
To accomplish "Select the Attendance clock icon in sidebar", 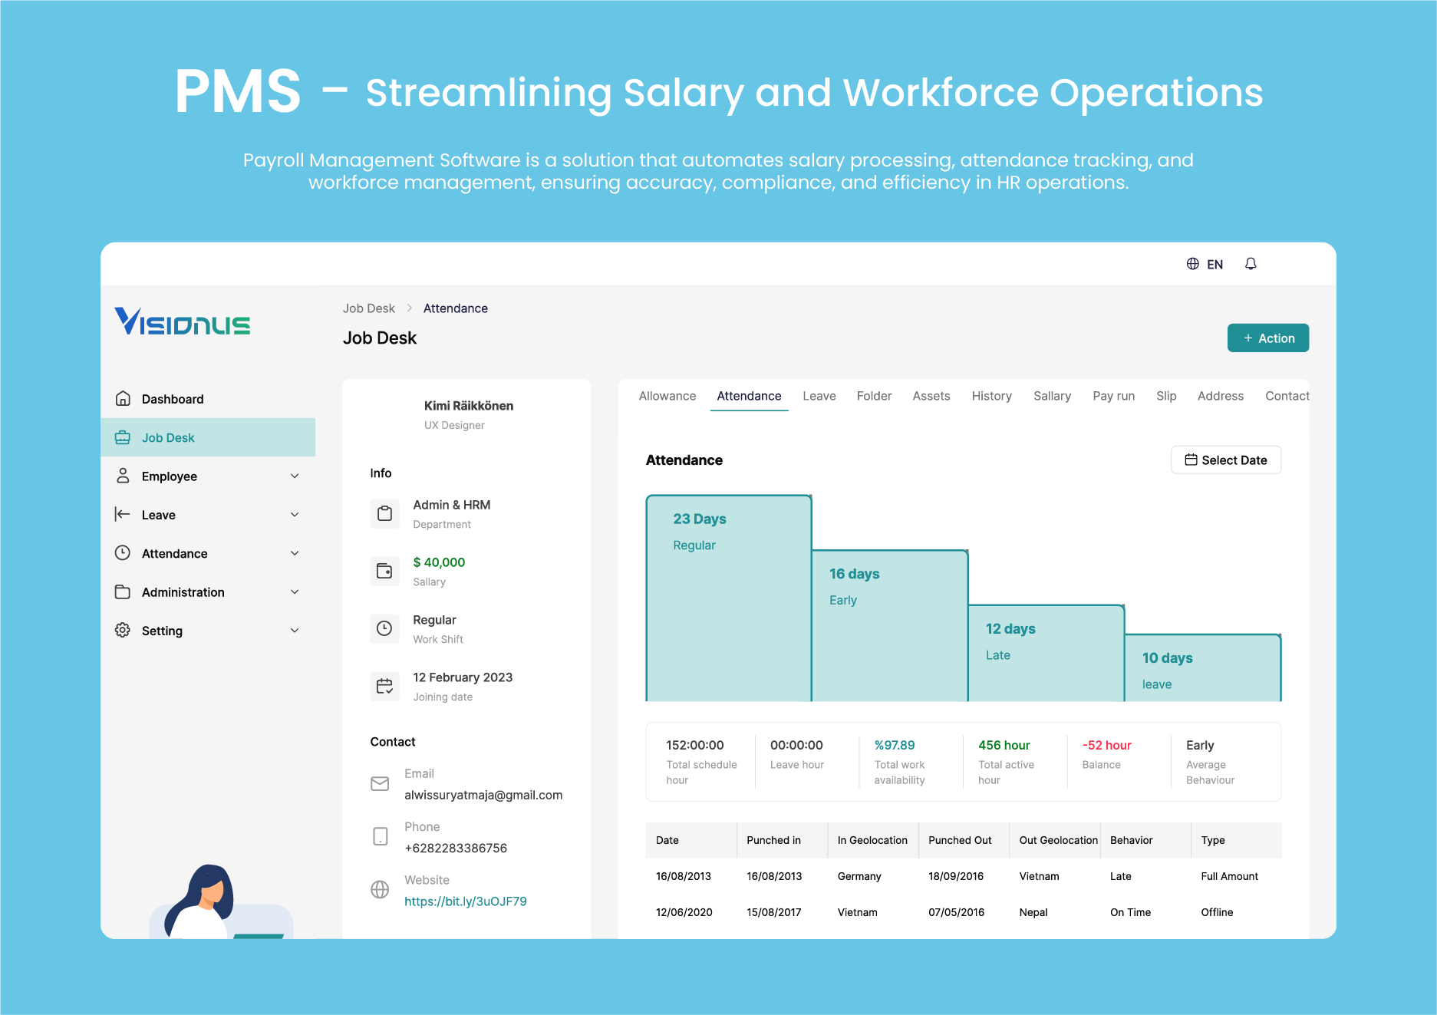I will tap(123, 553).
